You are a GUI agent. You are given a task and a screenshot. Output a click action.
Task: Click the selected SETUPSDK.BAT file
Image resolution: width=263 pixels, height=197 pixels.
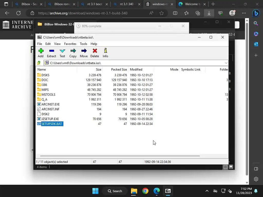tap(50, 124)
